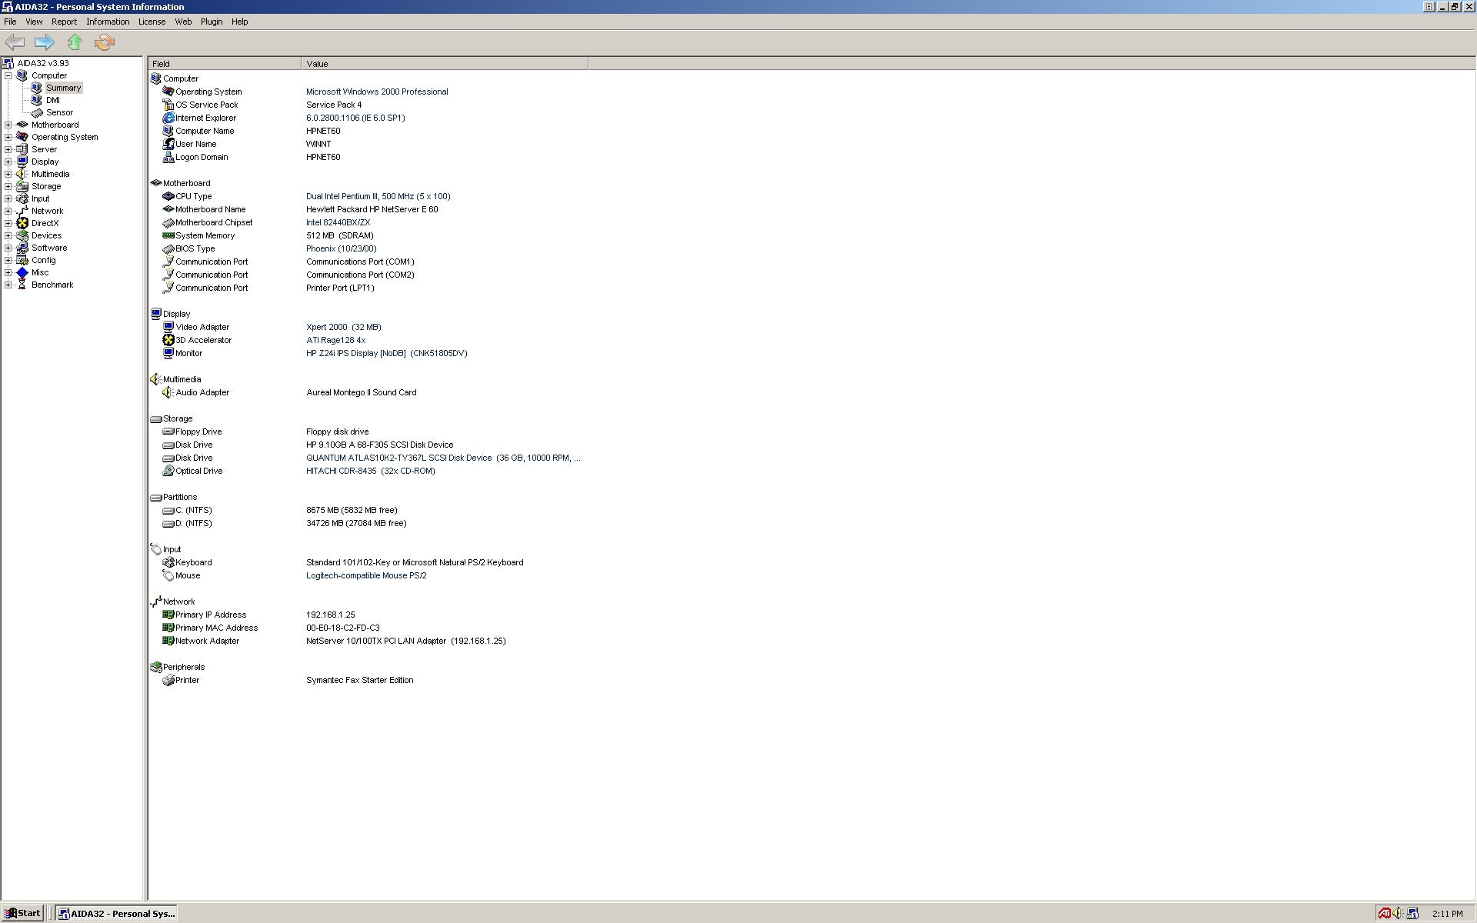
Task: Click the green Up arrow toolbar icon
Action: pos(75,42)
